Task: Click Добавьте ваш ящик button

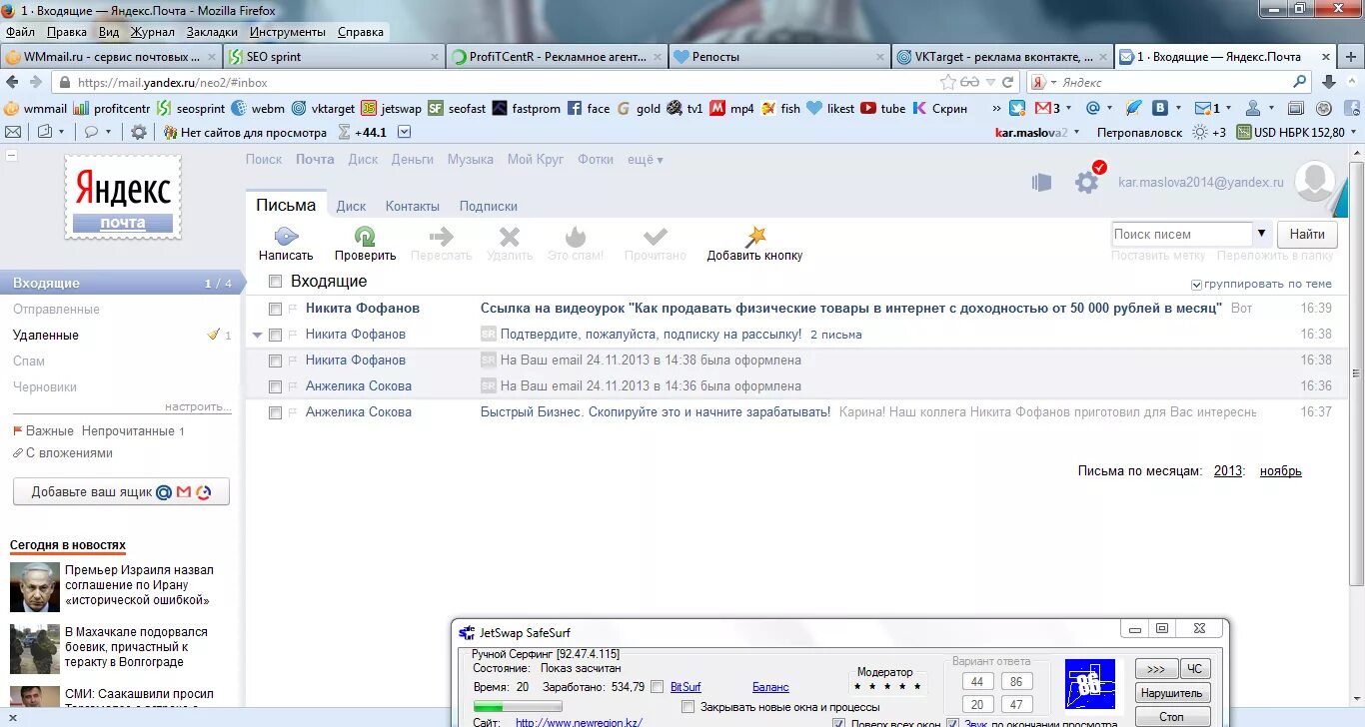Action: pos(121,492)
